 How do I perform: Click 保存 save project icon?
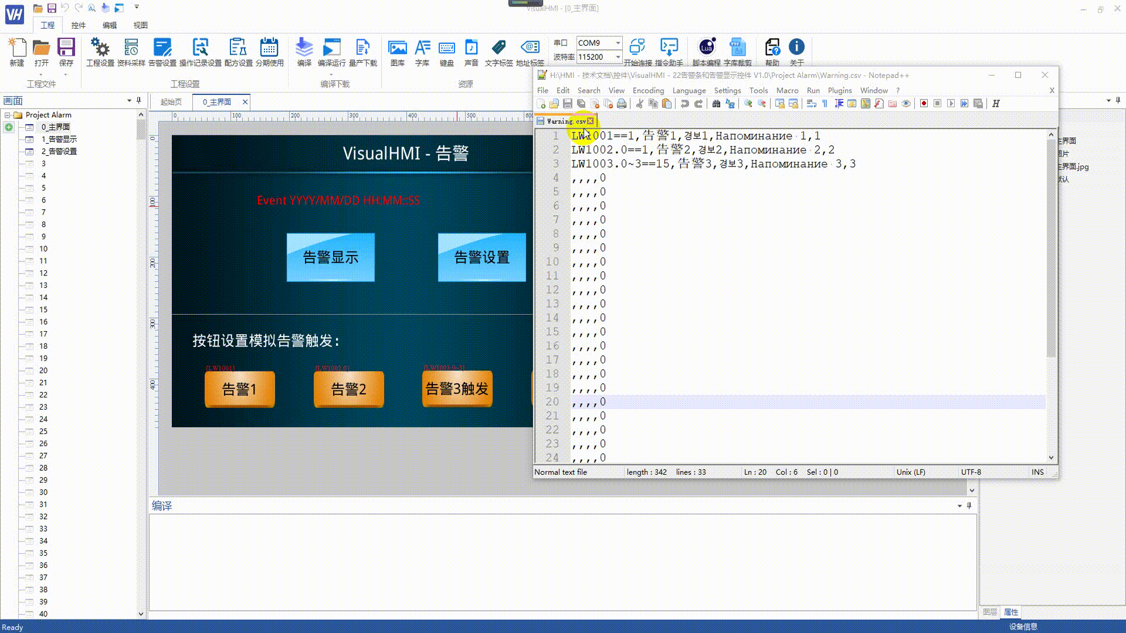click(66, 48)
